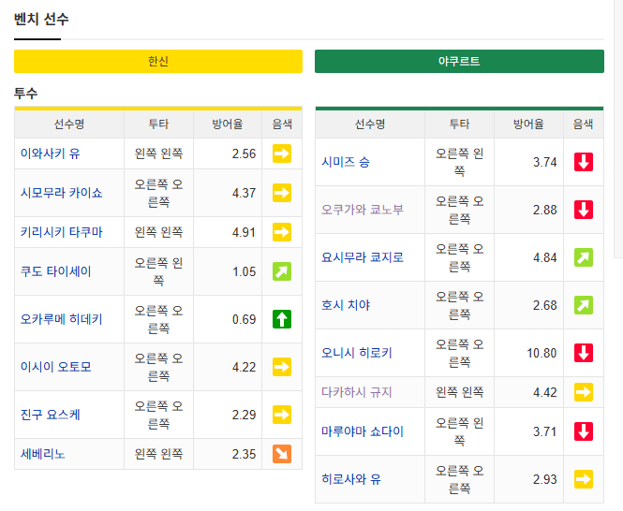Click the 선수명 column header in 야쿠르트 table
623x511 pixels.
click(370, 124)
